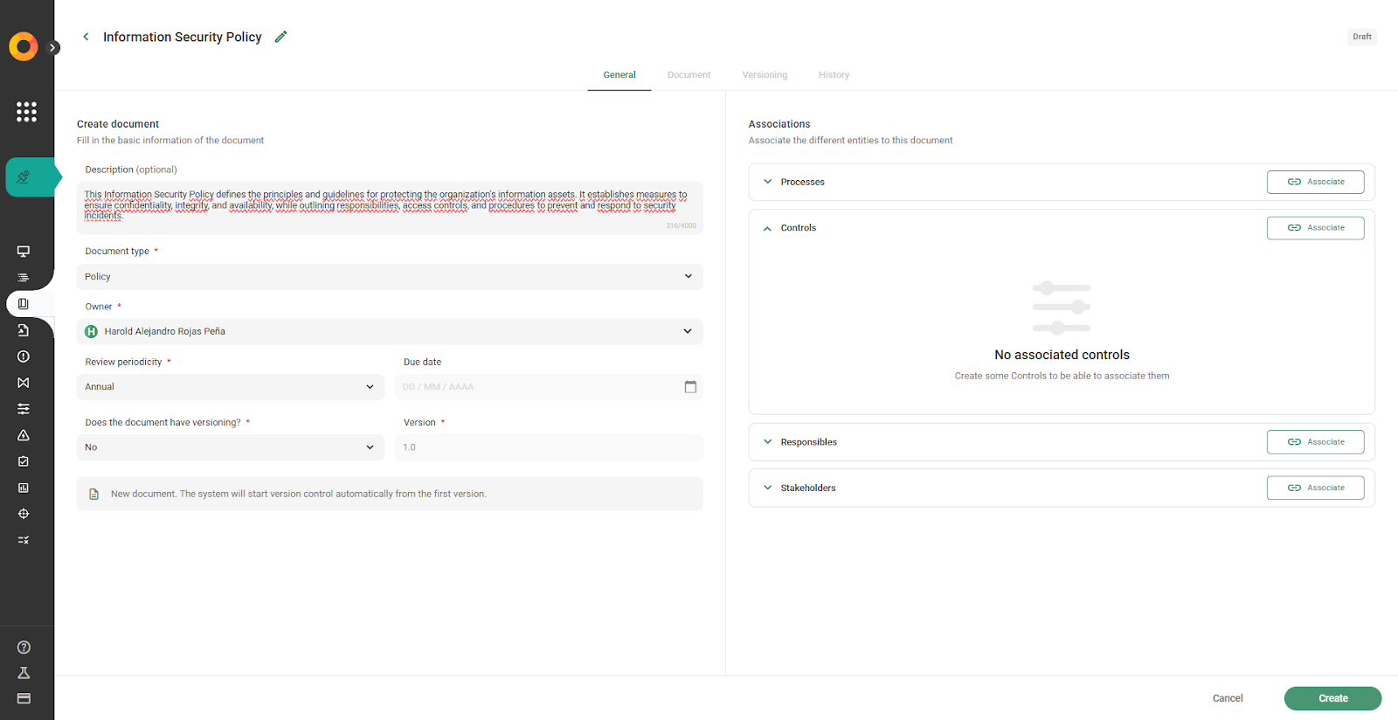The width and height of the screenshot is (1398, 720).
Task: Click the pencil edit icon beside title
Action: click(280, 37)
